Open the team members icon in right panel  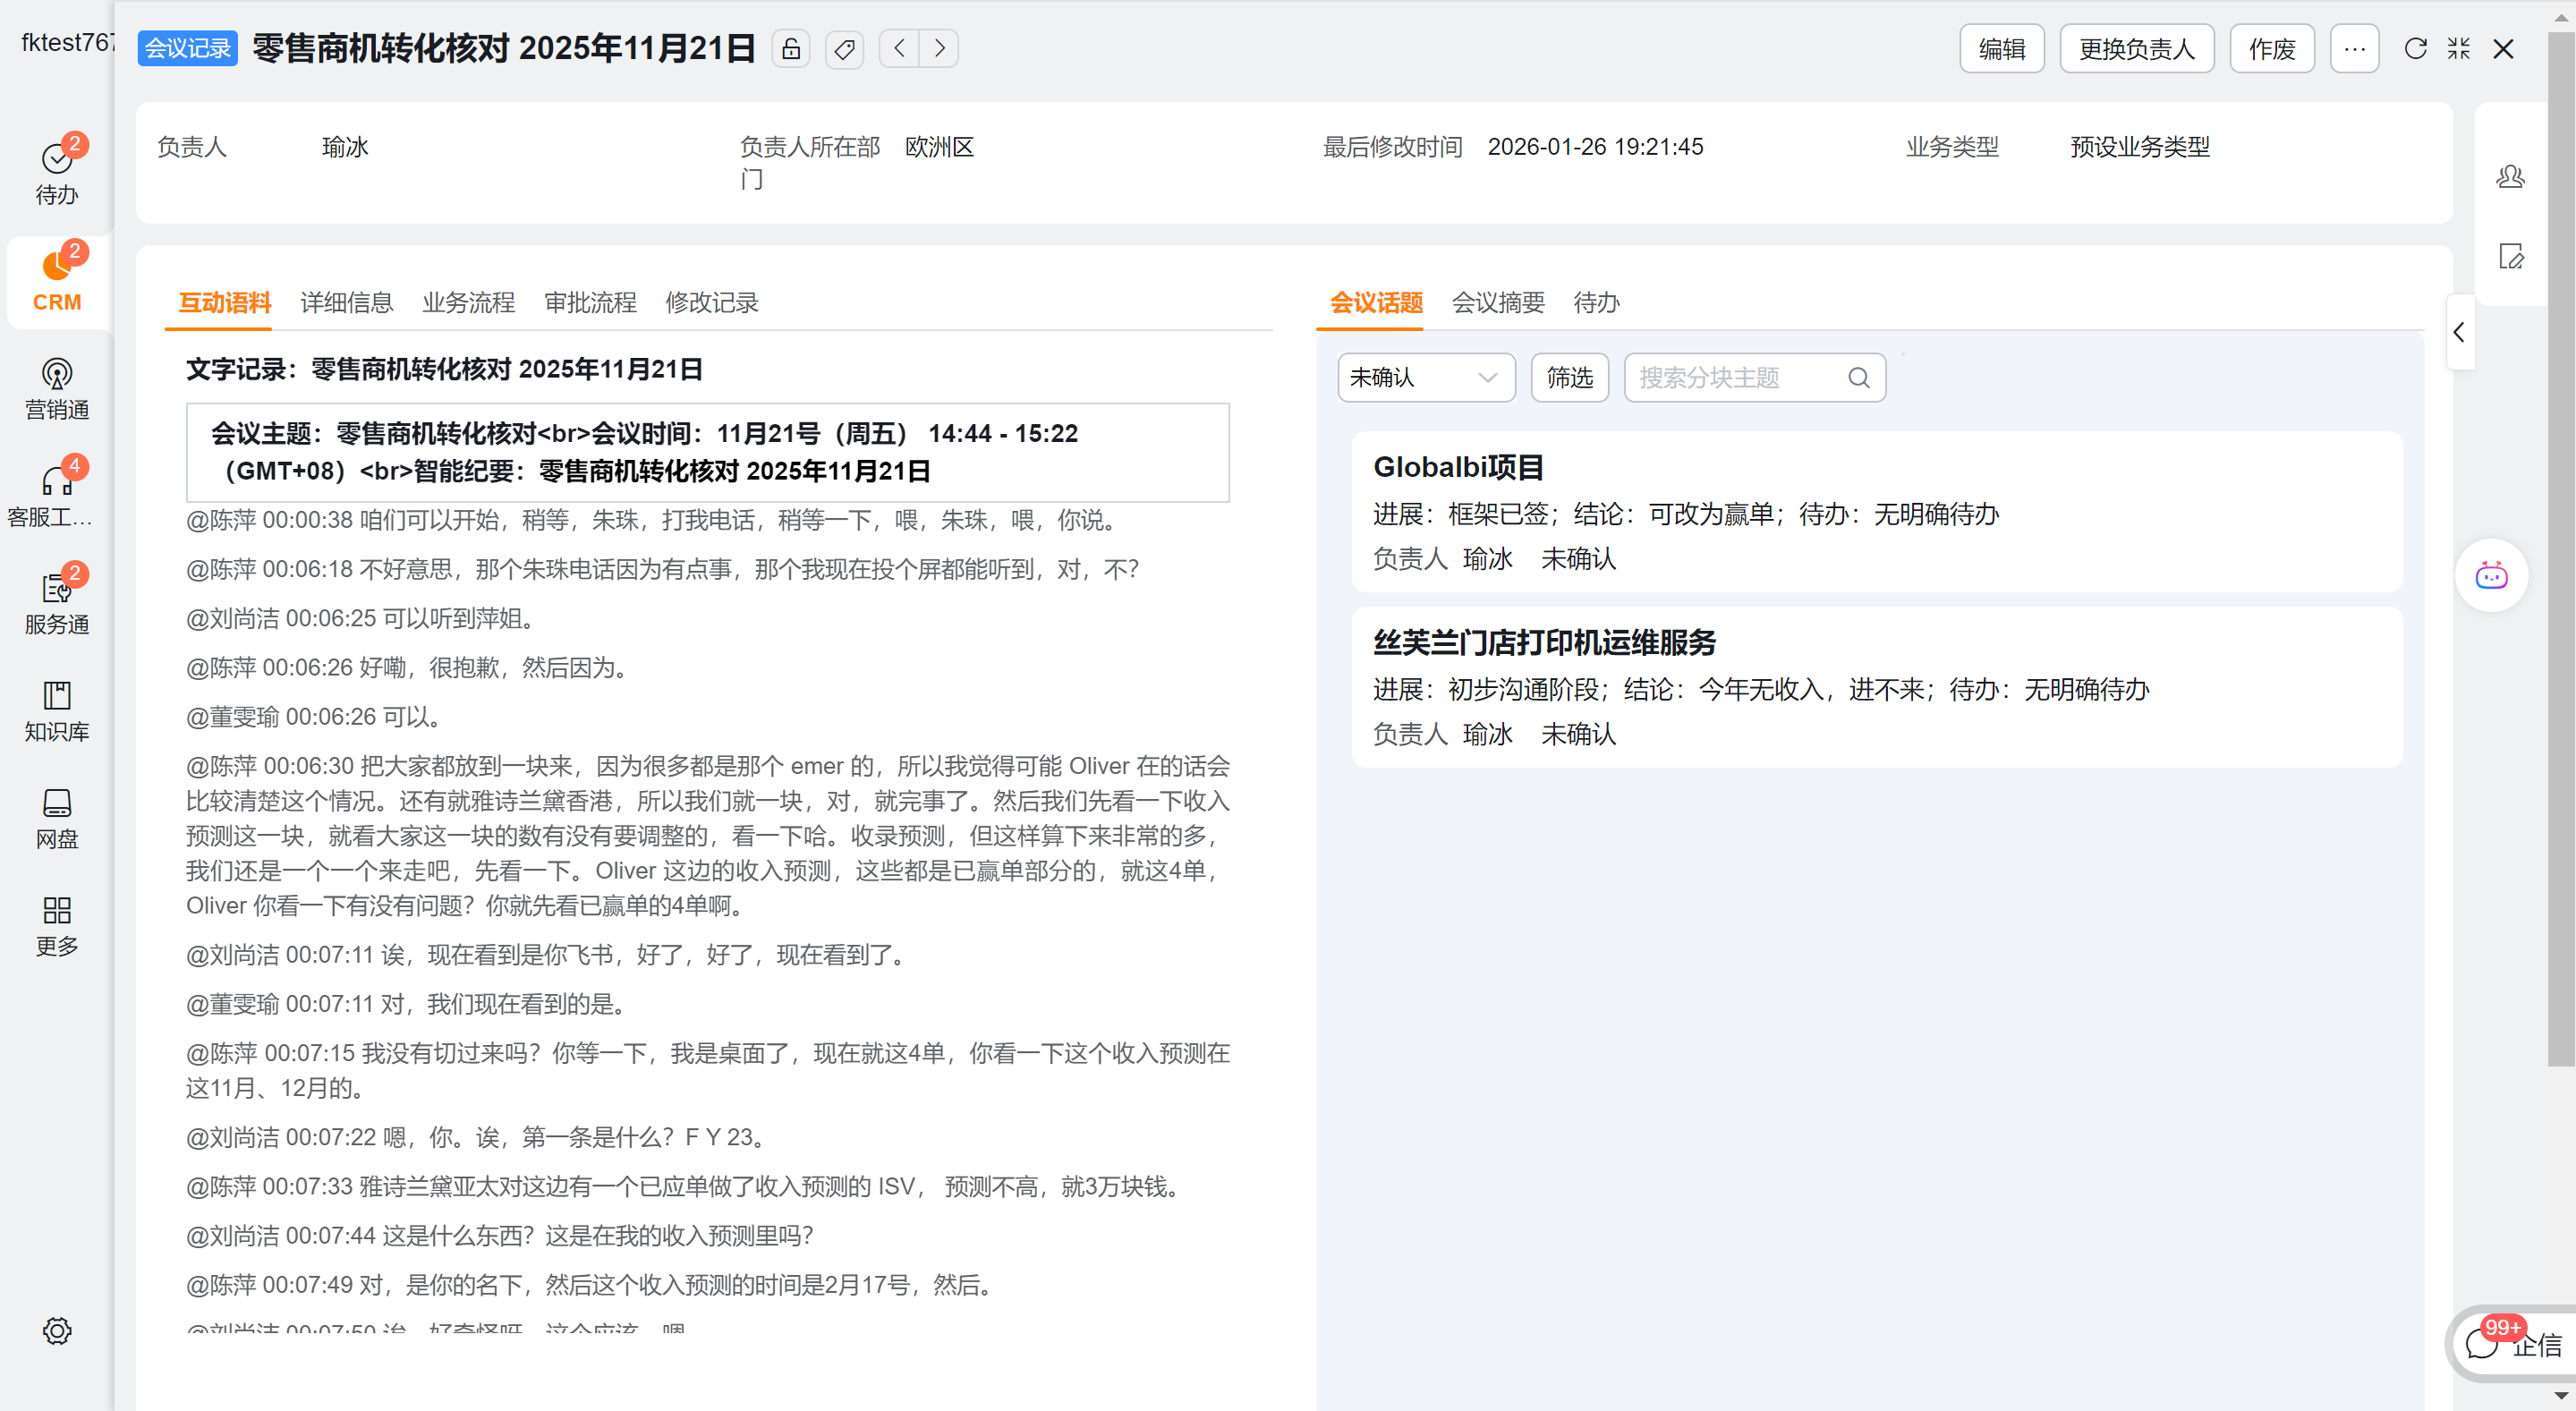(x=2510, y=177)
